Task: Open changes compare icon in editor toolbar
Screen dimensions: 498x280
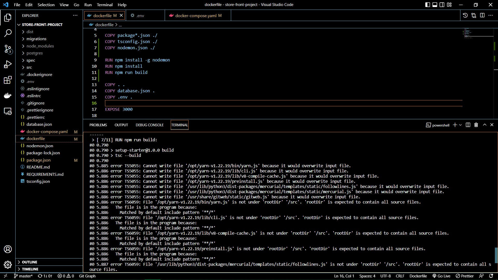Action: [x=474, y=16]
